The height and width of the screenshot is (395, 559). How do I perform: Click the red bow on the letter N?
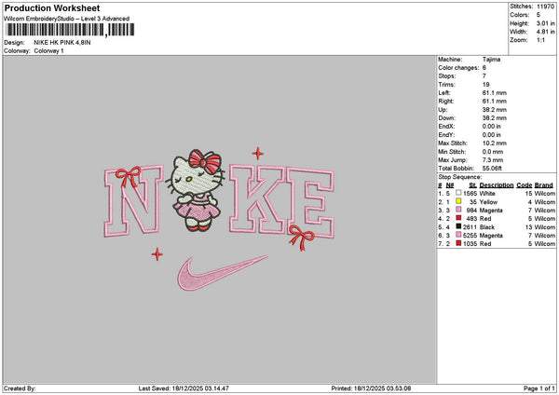pyautogui.click(x=129, y=177)
